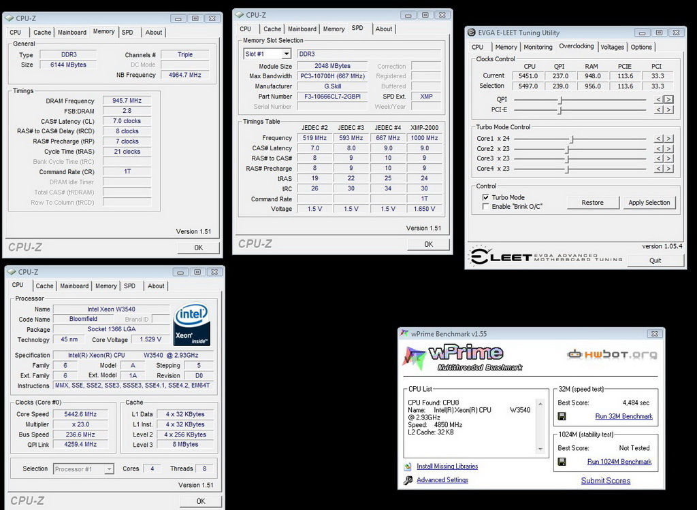
Task: Click the Intel Xeon inside logo
Action: coord(192,325)
